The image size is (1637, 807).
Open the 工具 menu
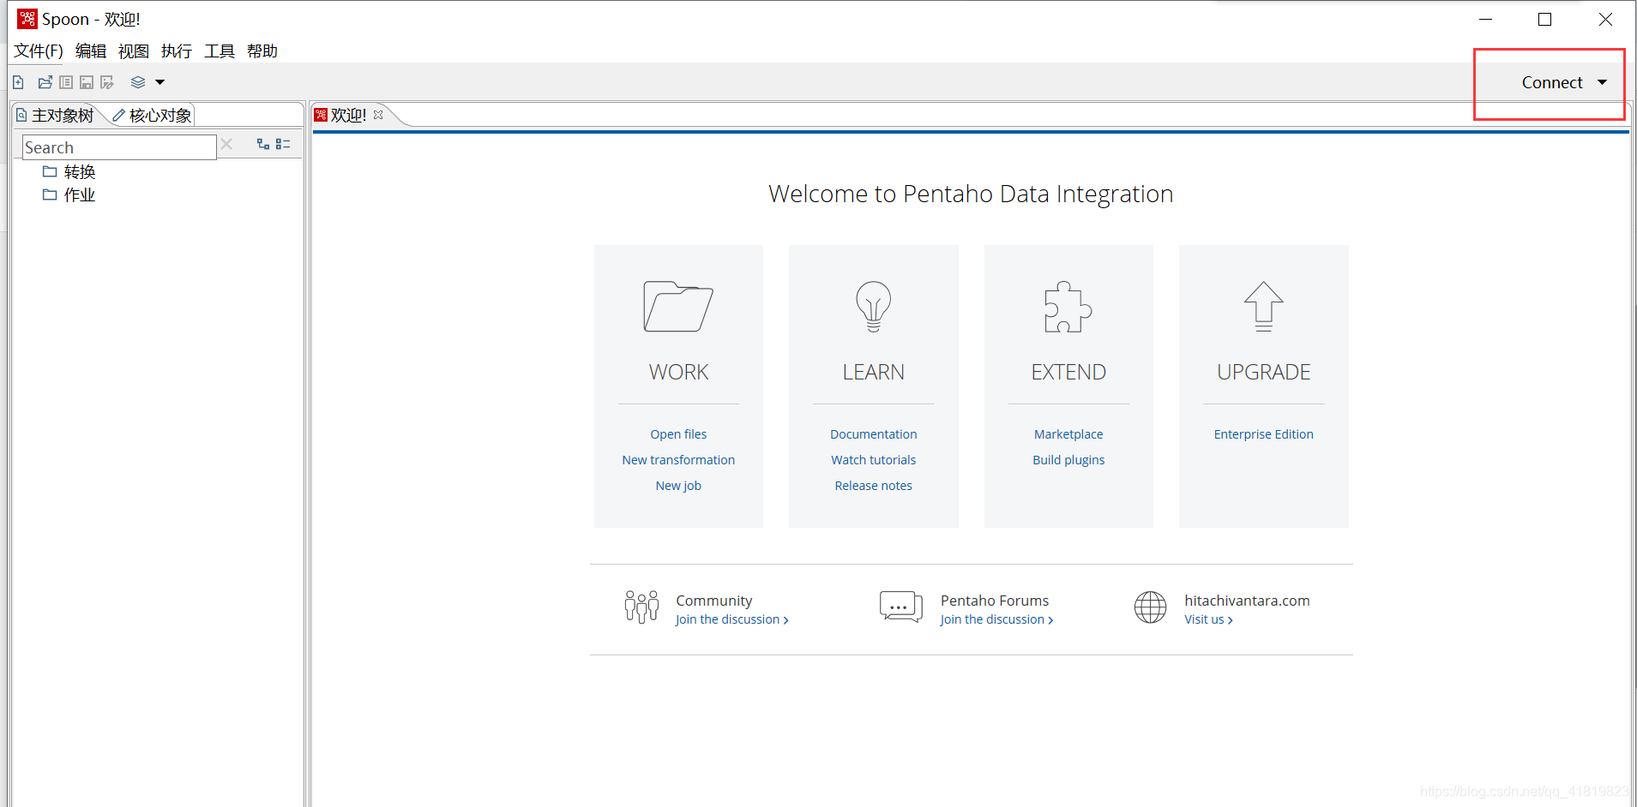pos(220,51)
